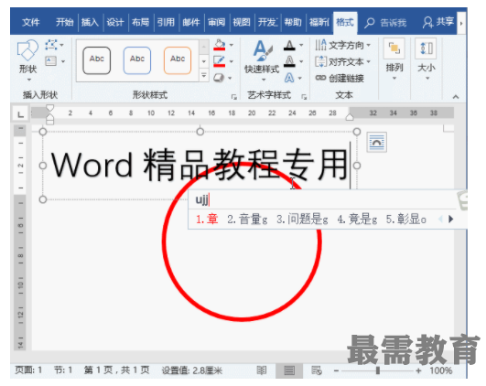Open the Text Direction menu
The width and height of the screenshot is (486, 386).
(x=342, y=45)
